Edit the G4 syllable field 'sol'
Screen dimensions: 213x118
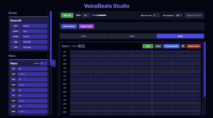(x=32, y=106)
